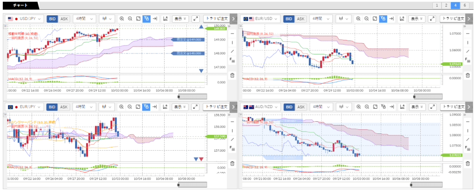Add an indicator to the USD/JPY chart
The height and width of the screenshot is (192, 476).
[x=165, y=19]
